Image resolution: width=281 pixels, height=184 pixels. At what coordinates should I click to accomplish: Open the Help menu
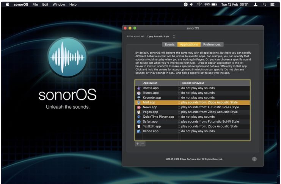73,5
